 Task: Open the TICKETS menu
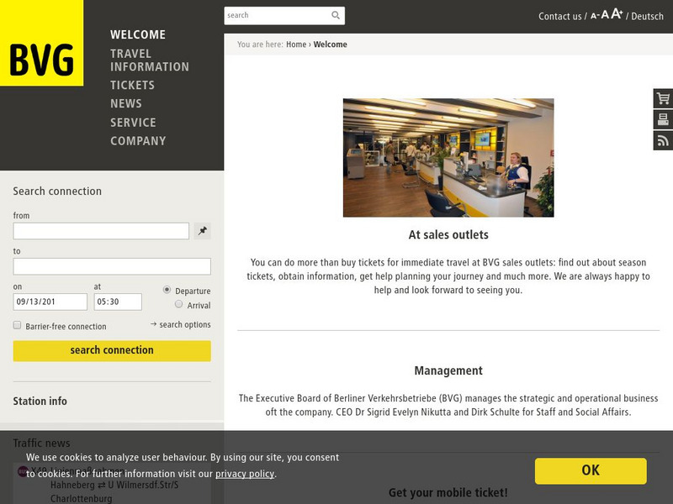(x=131, y=85)
